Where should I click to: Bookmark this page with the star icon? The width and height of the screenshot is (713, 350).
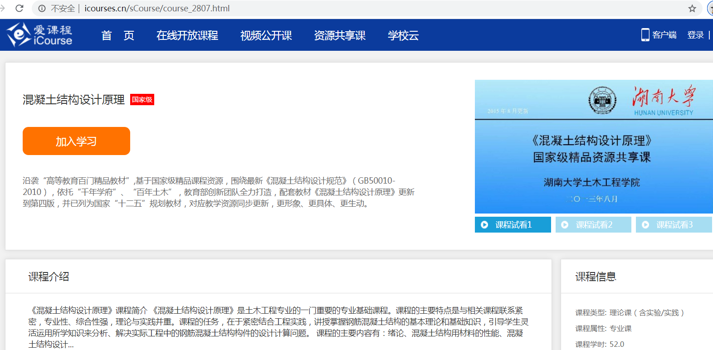tap(692, 8)
